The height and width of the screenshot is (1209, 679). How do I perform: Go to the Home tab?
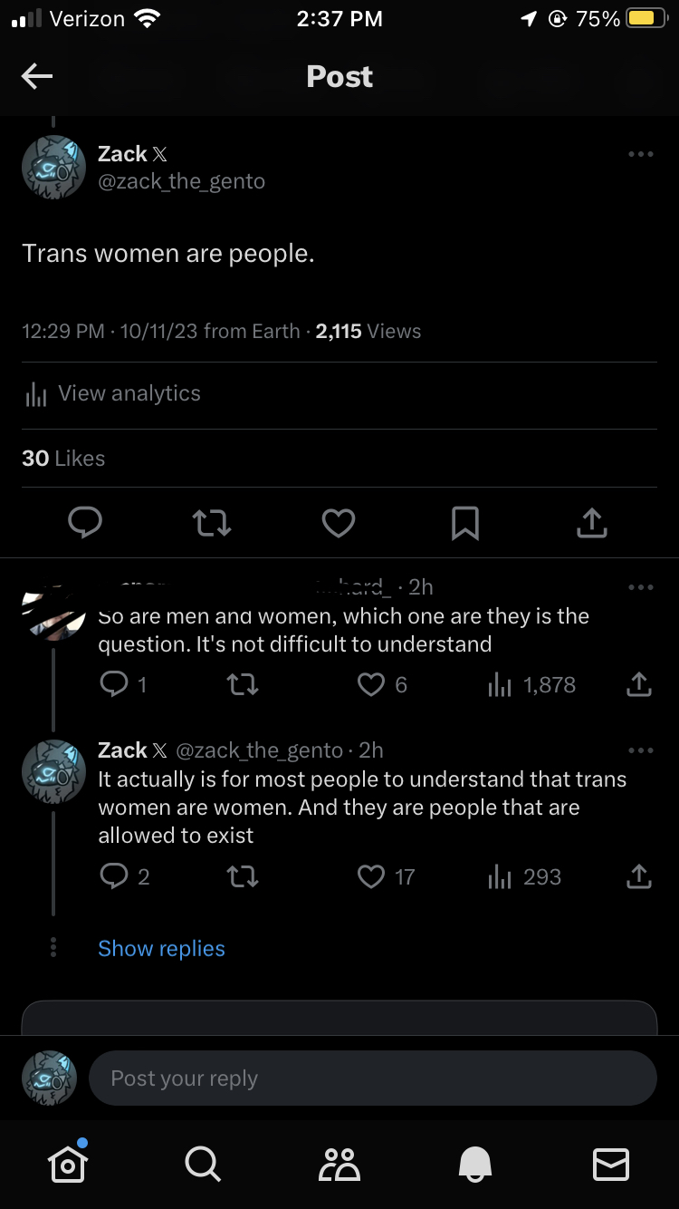[69, 1164]
